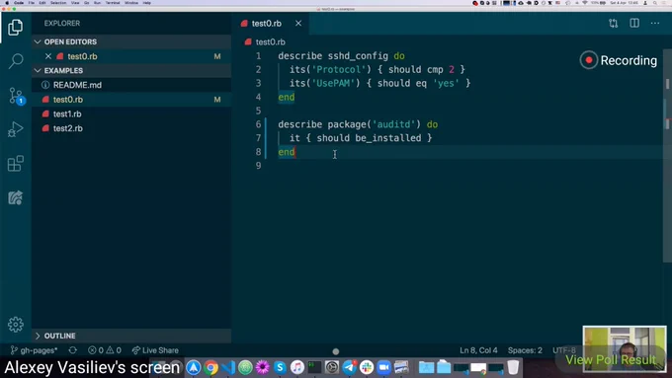
Task: Open Slack from the dock
Action: [367, 367]
